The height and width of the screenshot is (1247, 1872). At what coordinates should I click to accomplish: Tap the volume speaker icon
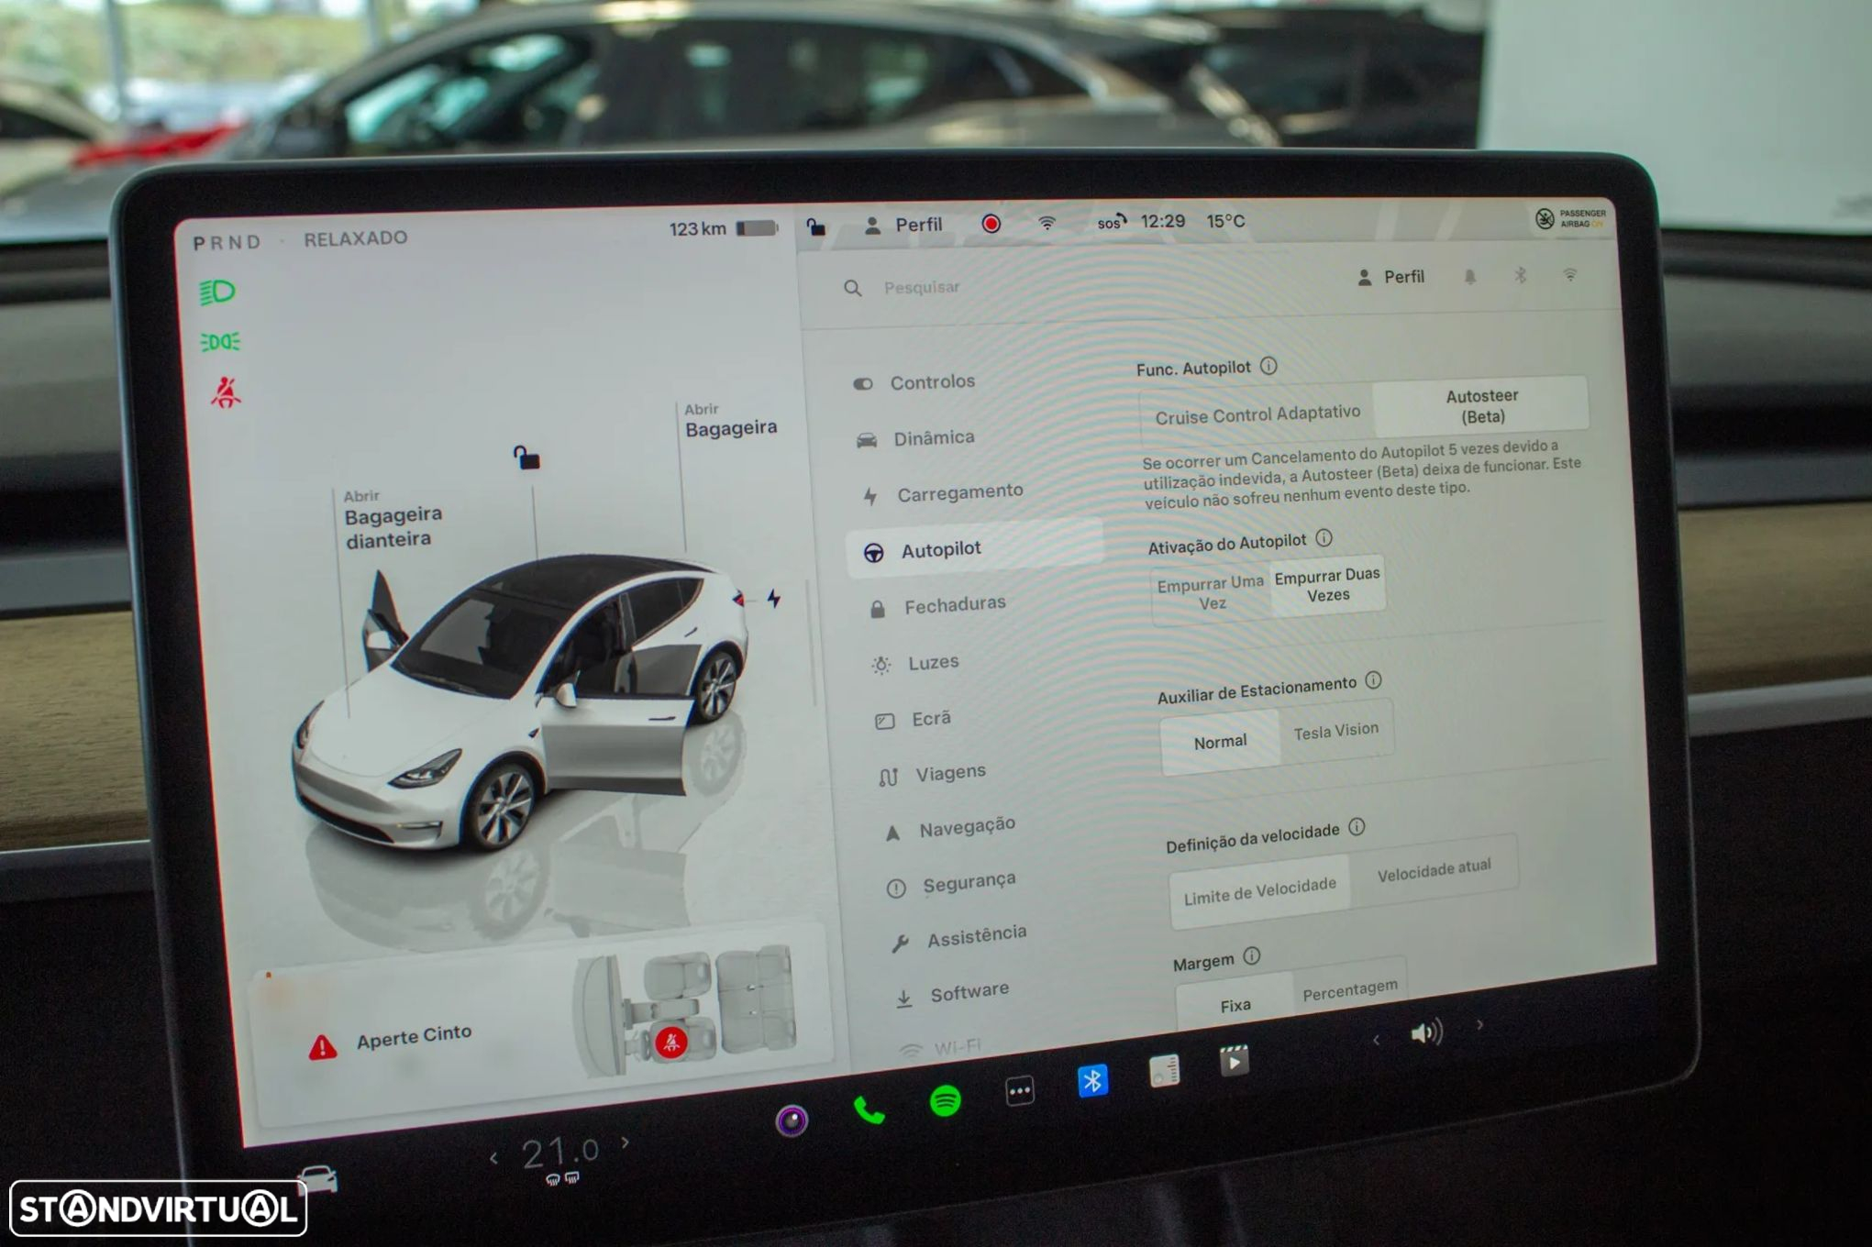click(x=1426, y=1034)
